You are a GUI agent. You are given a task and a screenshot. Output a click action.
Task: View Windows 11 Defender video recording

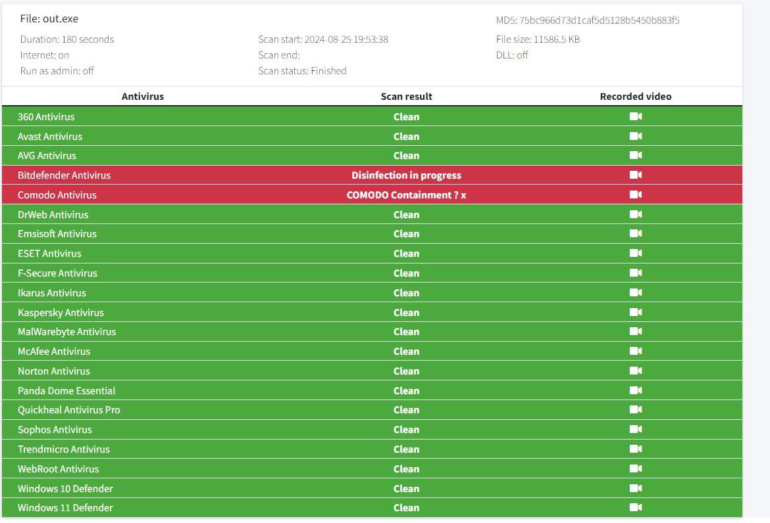click(x=636, y=507)
